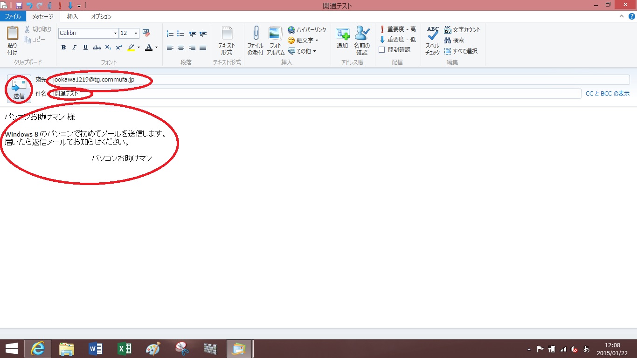637x358 pixels.
Task: Switch to the 挿入 ribbon tab
Action: (73, 16)
